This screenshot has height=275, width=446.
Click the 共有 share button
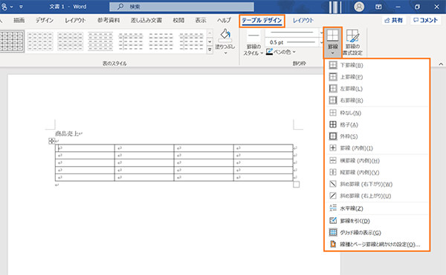click(x=394, y=20)
